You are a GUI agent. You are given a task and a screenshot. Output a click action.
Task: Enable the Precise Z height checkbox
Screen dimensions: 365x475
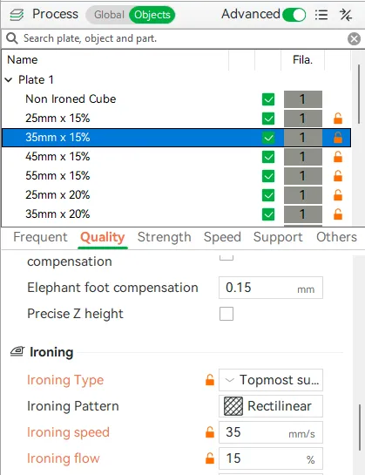click(226, 314)
